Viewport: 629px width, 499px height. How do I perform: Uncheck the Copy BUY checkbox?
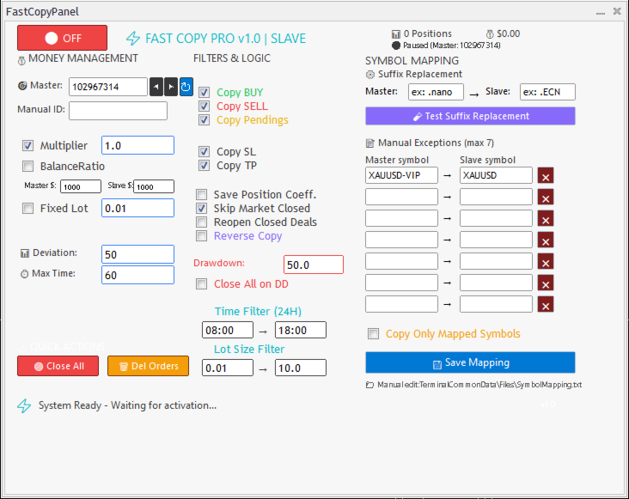[205, 92]
